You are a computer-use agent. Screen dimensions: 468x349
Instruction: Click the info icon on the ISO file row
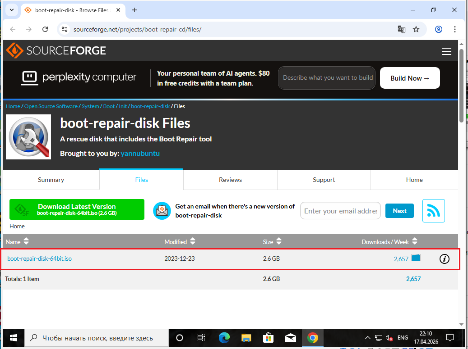(x=445, y=259)
